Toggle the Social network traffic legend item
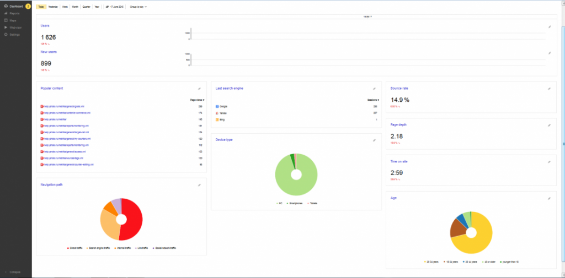The width and height of the screenshot is (565, 278). pyautogui.click(x=164, y=248)
